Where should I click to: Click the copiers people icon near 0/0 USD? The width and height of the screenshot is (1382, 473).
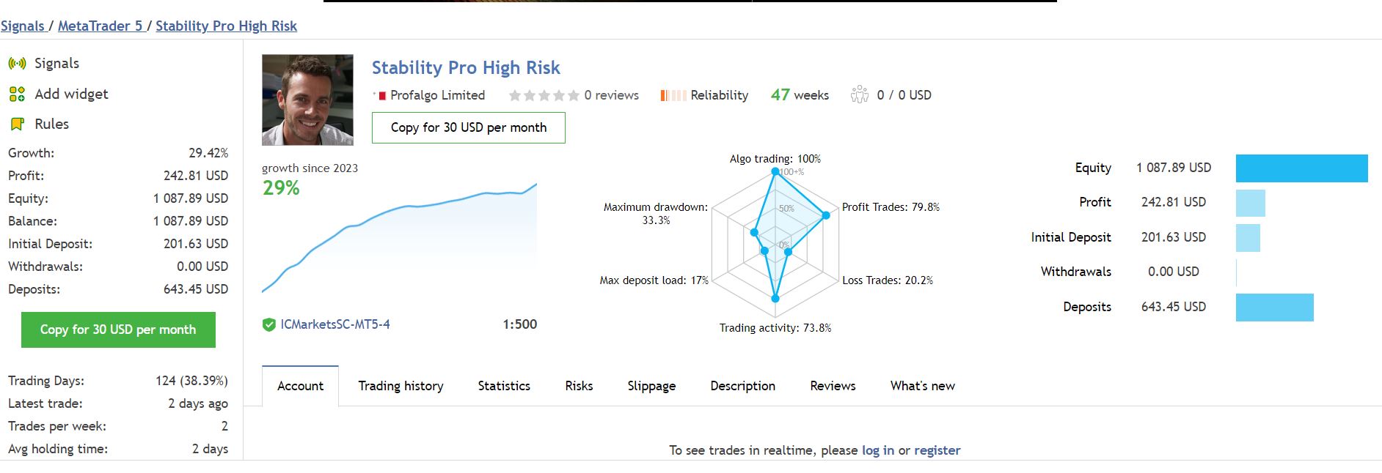[858, 94]
